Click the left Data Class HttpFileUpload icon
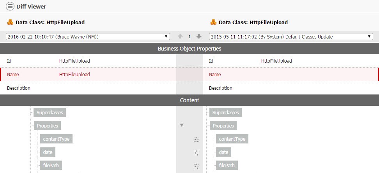The width and height of the screenshot is (379, 173). click(x=10, y=22)
